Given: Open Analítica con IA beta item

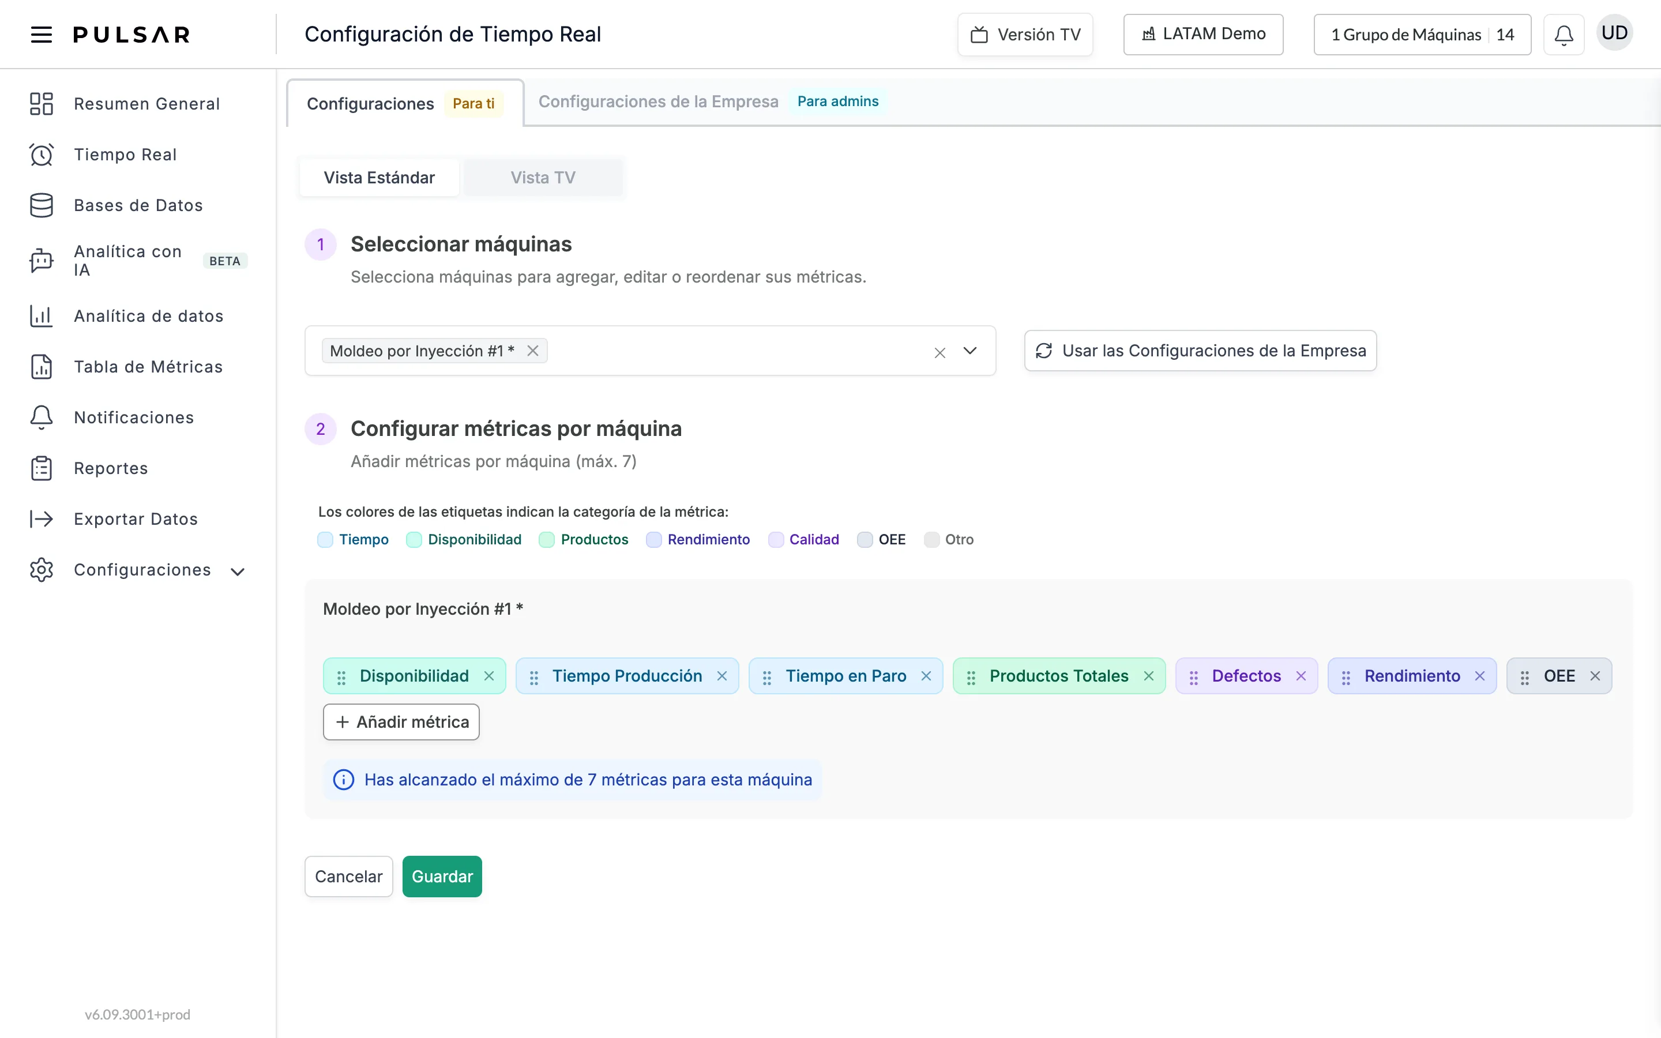Looking at the screenshot, I should [138, 261].
